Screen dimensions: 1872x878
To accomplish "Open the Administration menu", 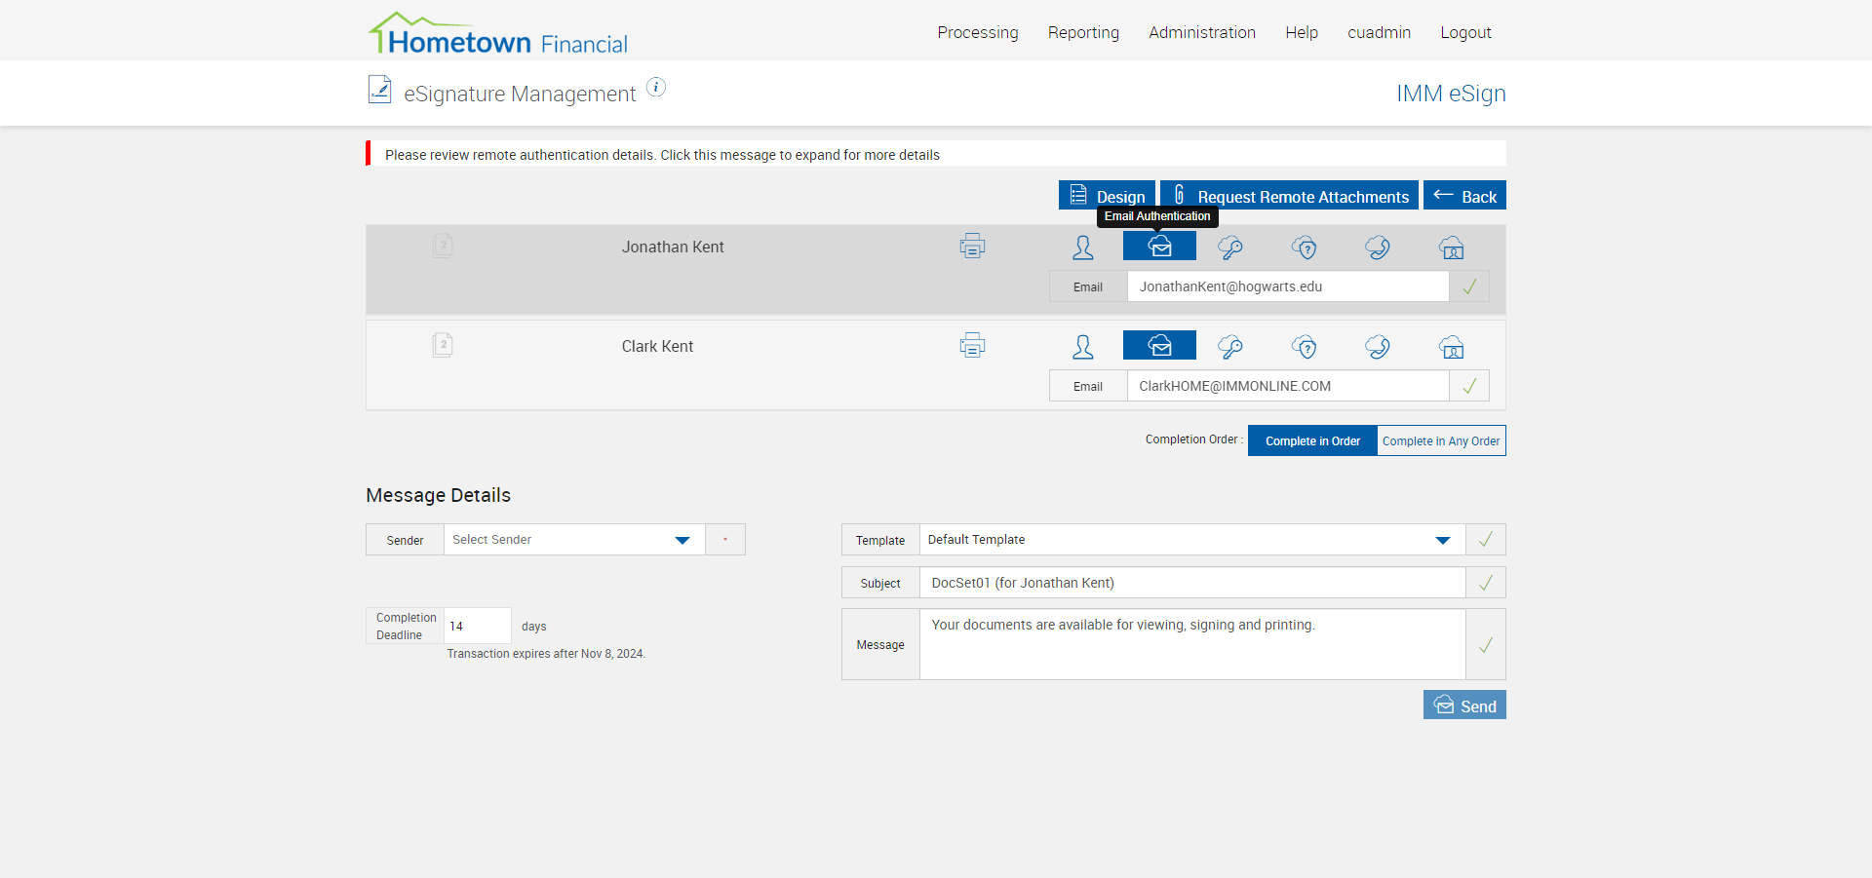I will click(x=1202, y=32).
